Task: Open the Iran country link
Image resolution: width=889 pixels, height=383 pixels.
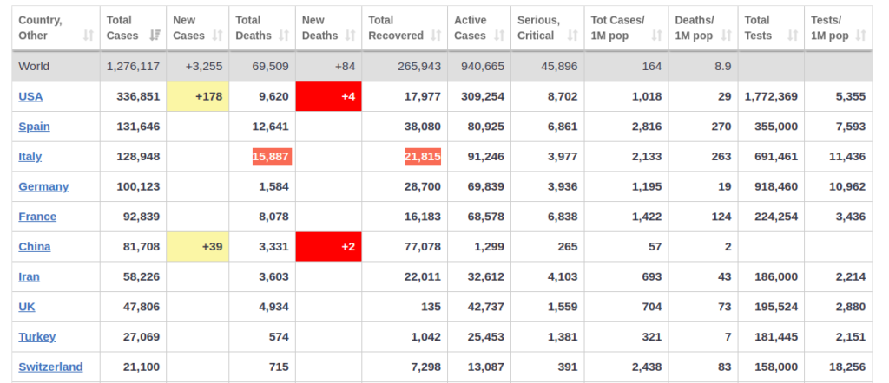Action: coord(29,276)
